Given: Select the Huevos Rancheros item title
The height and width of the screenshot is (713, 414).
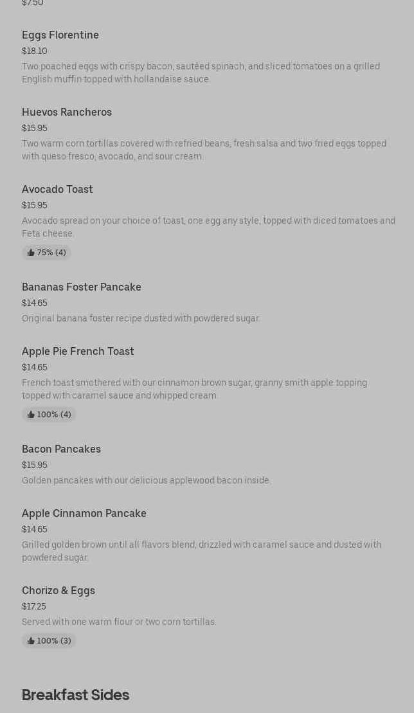Looking at the screenshot, I should (x=67, y=112).
